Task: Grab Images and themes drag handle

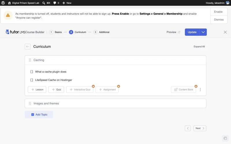Action: 30,103
